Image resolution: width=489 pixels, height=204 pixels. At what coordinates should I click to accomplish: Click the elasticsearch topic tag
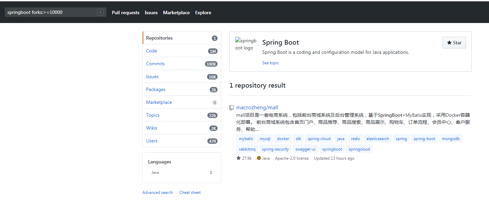(378, 138)
